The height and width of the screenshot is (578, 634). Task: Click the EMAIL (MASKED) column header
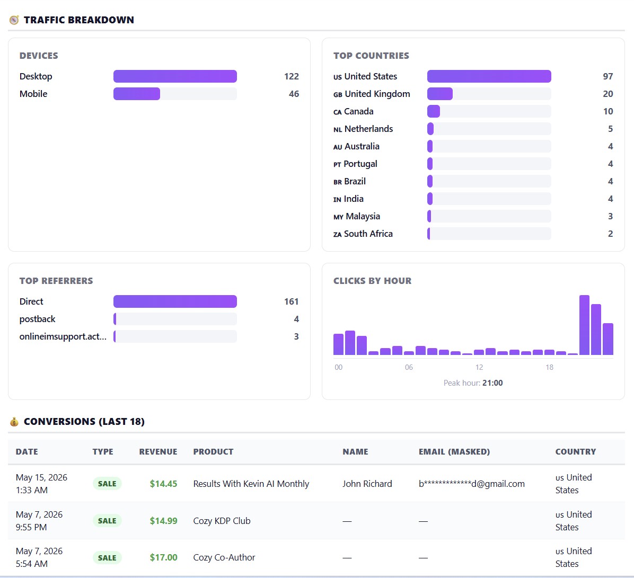(x=454, y=451)
